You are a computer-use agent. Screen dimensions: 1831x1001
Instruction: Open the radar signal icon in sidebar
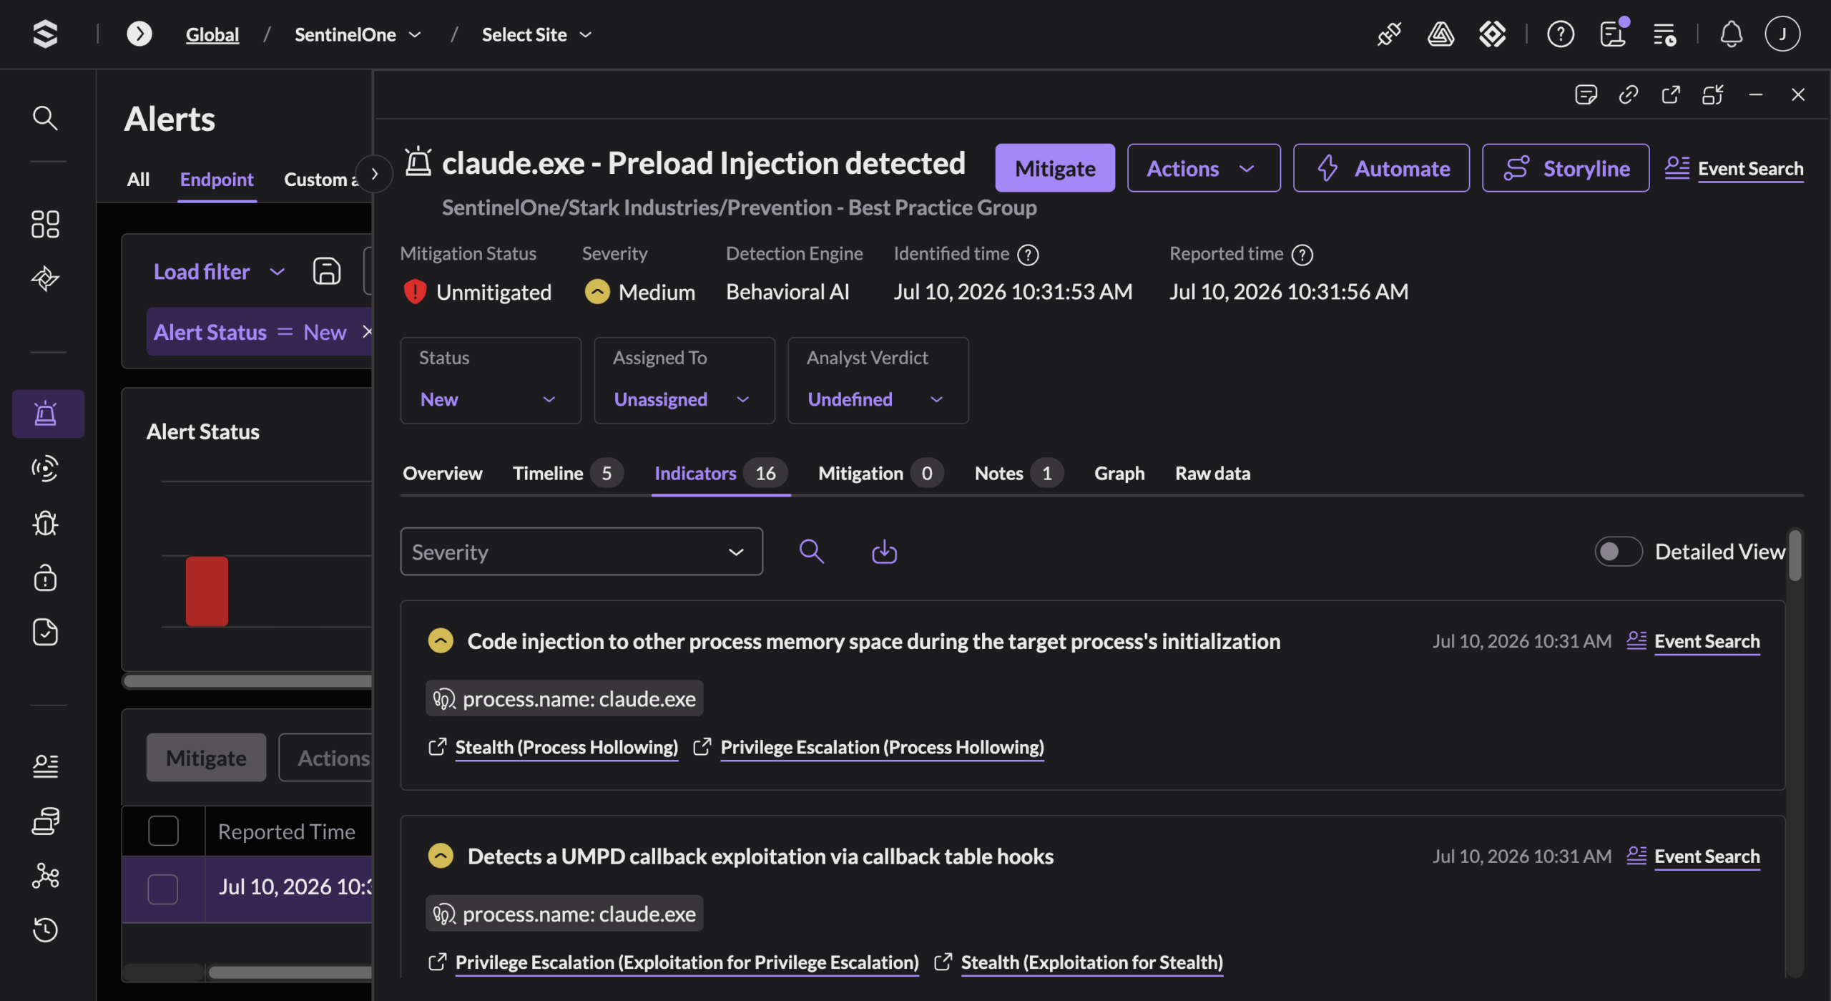[x=45, y=469]
